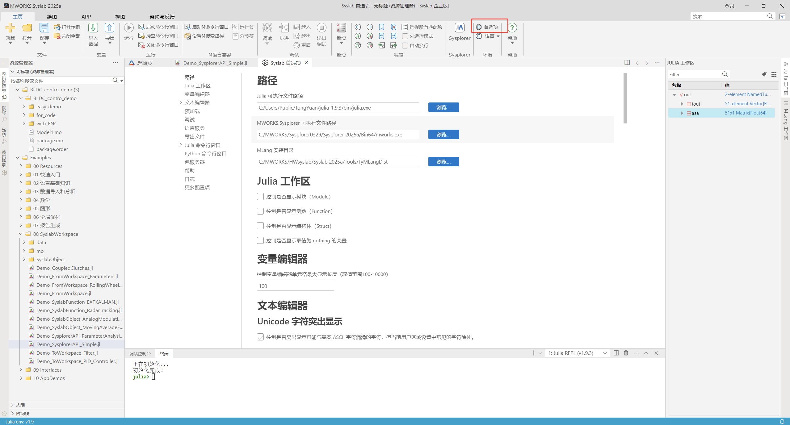
Task: Collapse the out variable row
Action: (674, 95)
